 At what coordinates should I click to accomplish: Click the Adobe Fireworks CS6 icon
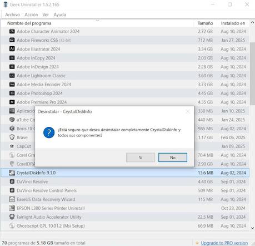coord(12,40)
